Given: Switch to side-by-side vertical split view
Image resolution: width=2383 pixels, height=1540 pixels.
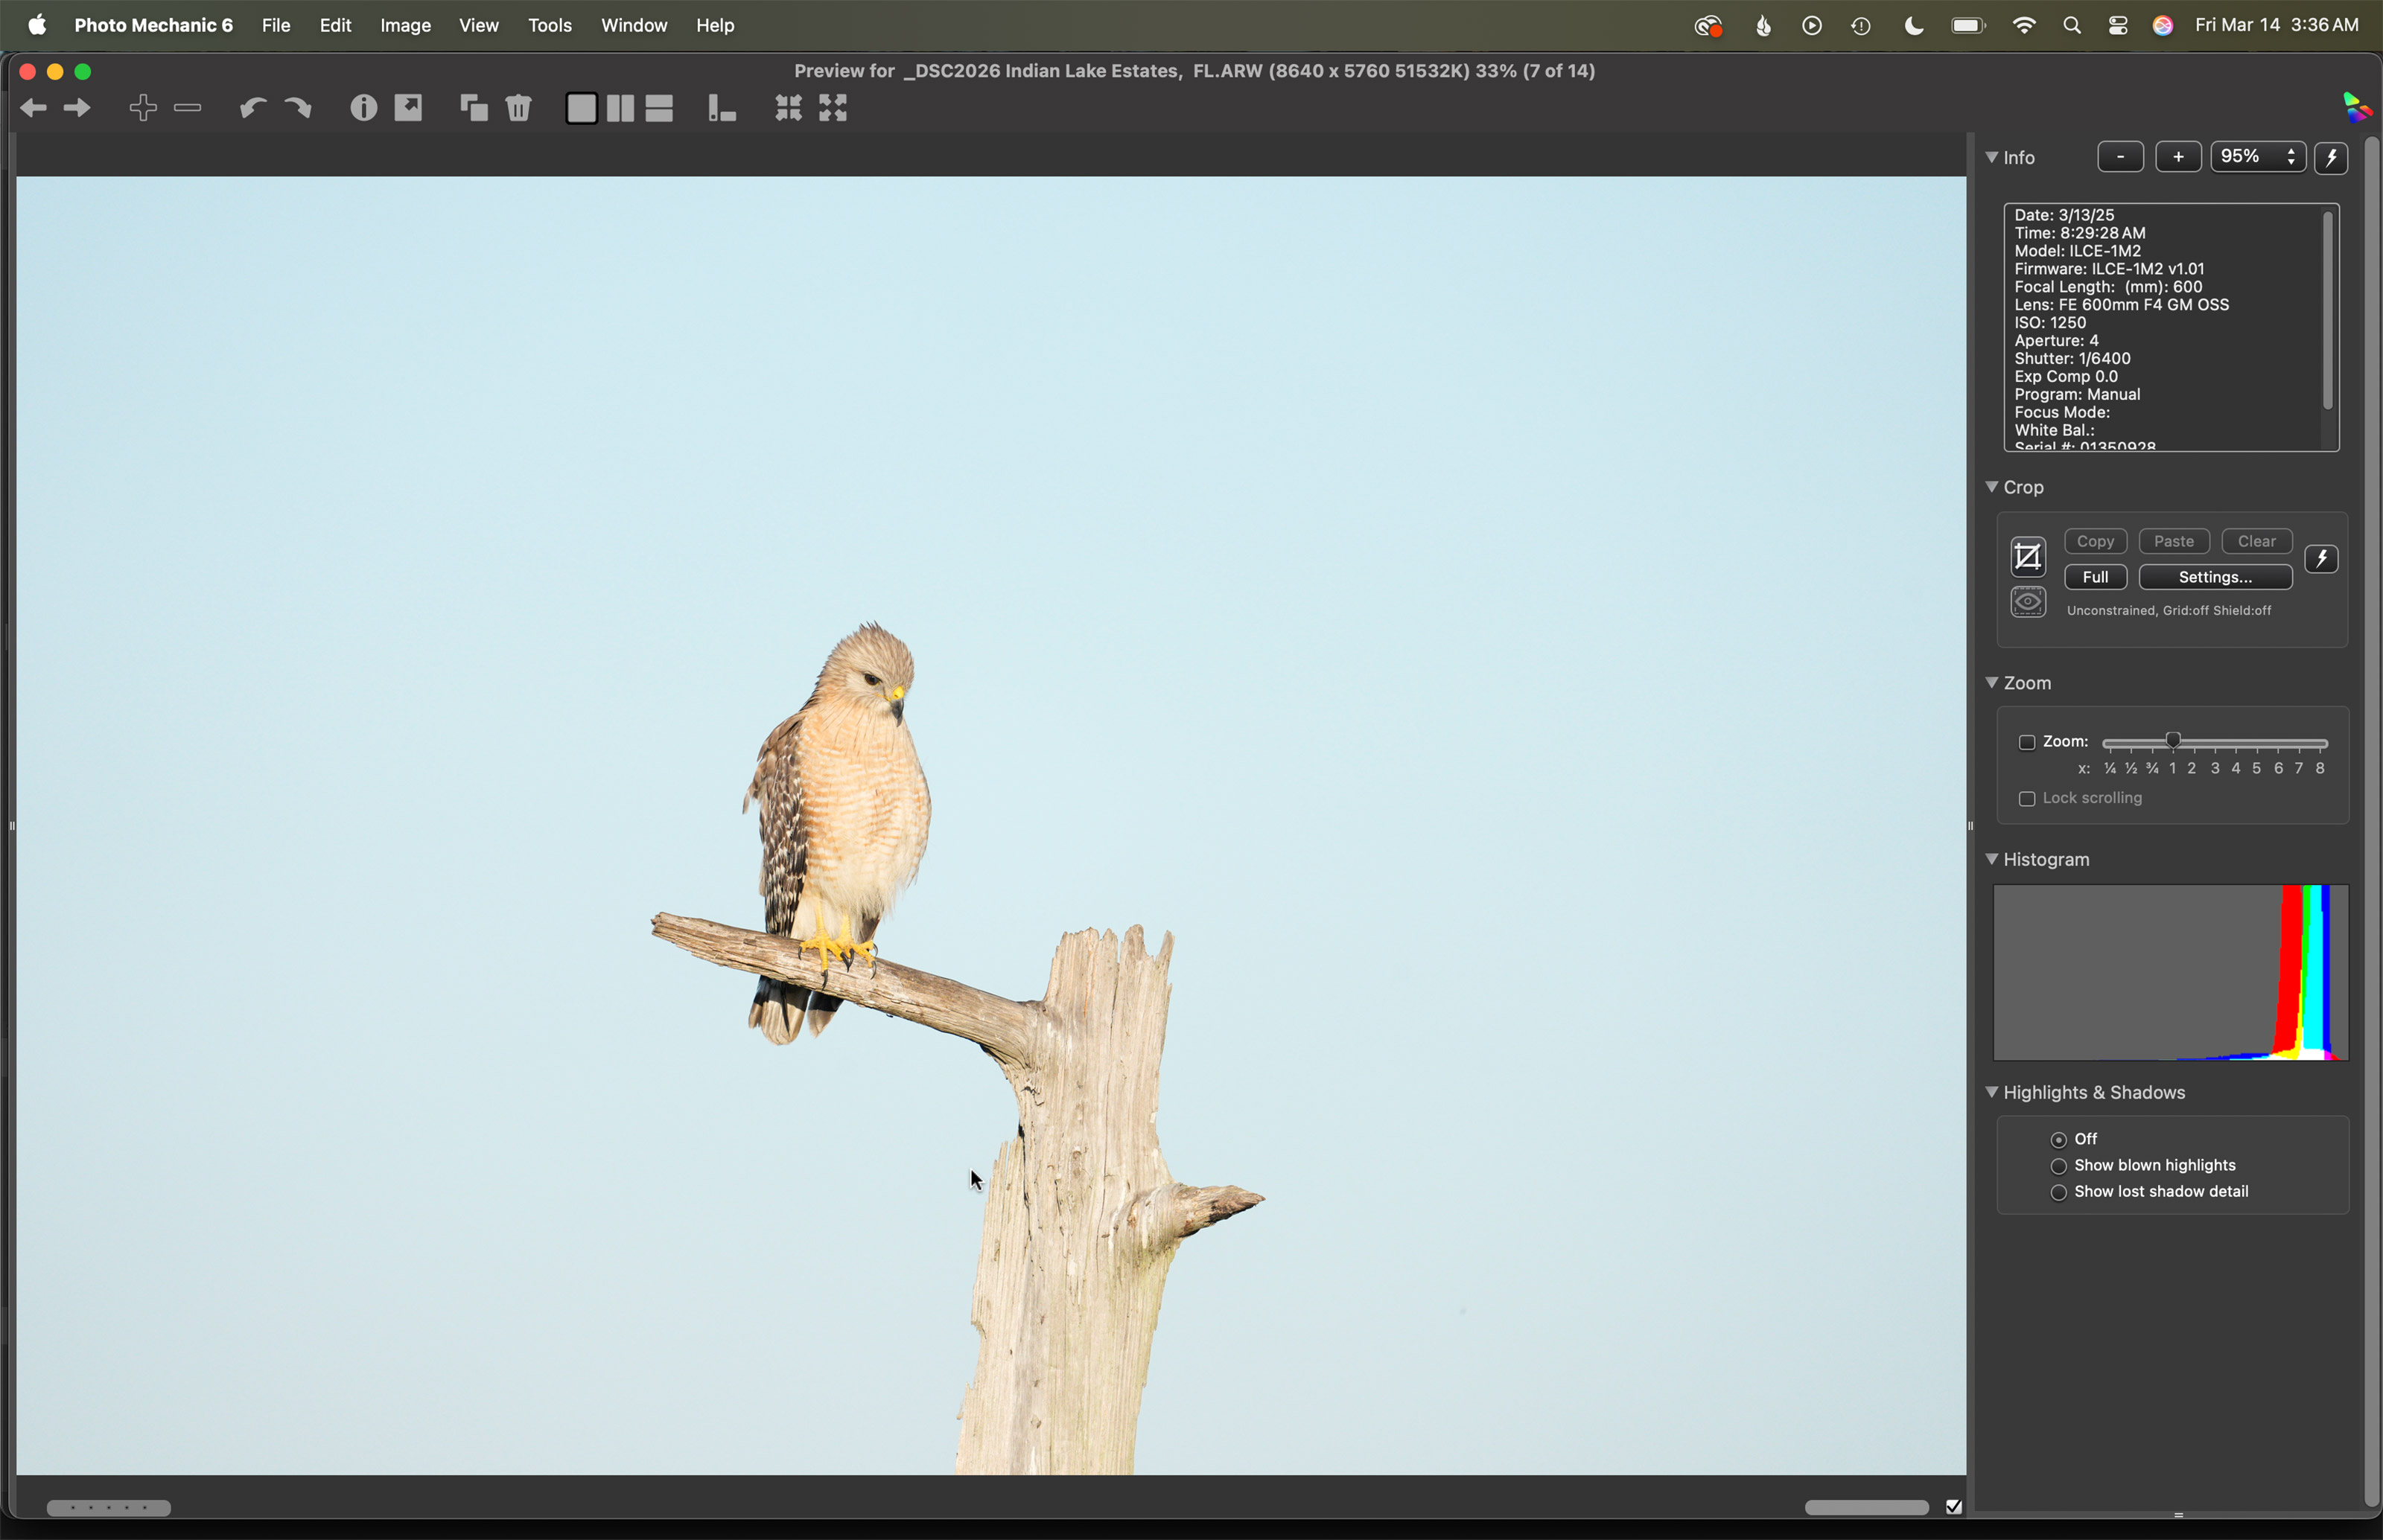Looking at the screenshot, I should pos(620,108).
